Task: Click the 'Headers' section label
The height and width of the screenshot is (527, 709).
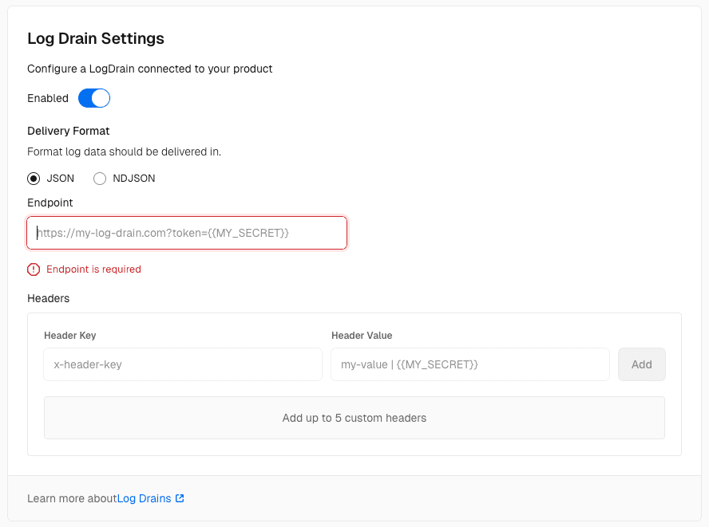Action: [x=49, y=298]
